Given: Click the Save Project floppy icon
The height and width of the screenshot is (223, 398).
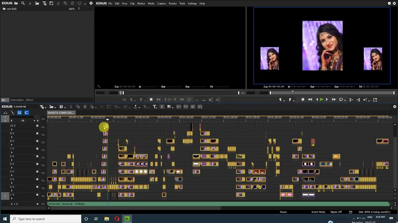Looking at the screenshot, I should click(61, 107).
